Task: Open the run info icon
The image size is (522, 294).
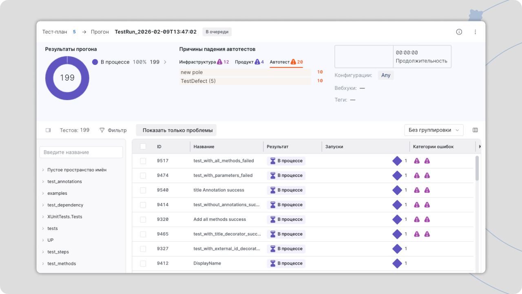Action: (x=459, y=32)
